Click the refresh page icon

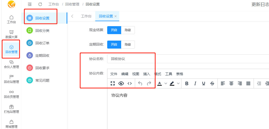(x=40, y=4)
